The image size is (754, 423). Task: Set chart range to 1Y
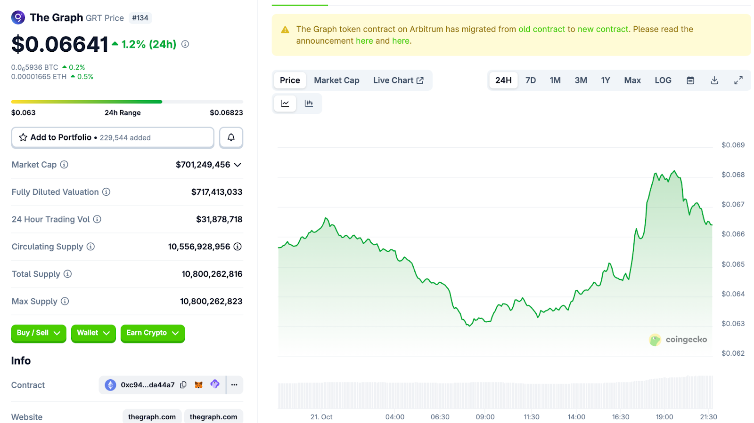[606, 80]
